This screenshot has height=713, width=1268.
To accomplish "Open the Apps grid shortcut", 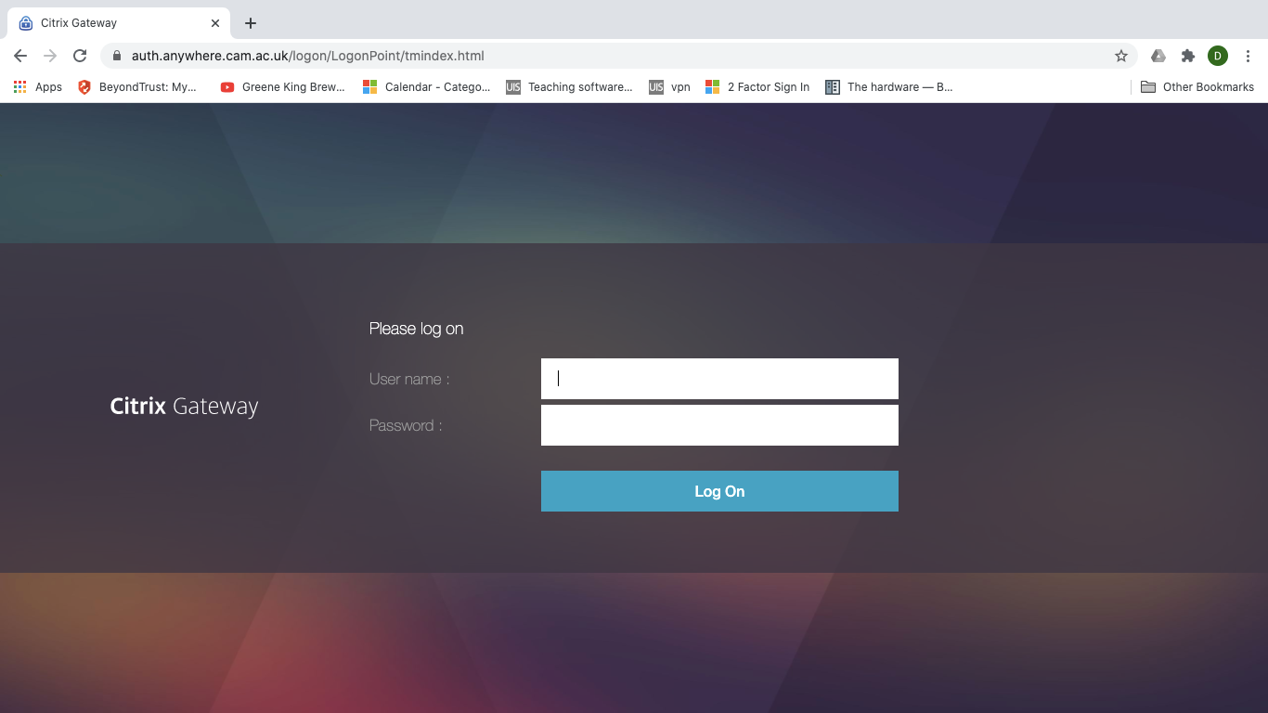I will coord(38,86).
